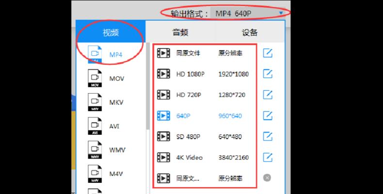Select the HD 720P preset name
Viewport: 383px width, 194px height.
tap(189, 95)
